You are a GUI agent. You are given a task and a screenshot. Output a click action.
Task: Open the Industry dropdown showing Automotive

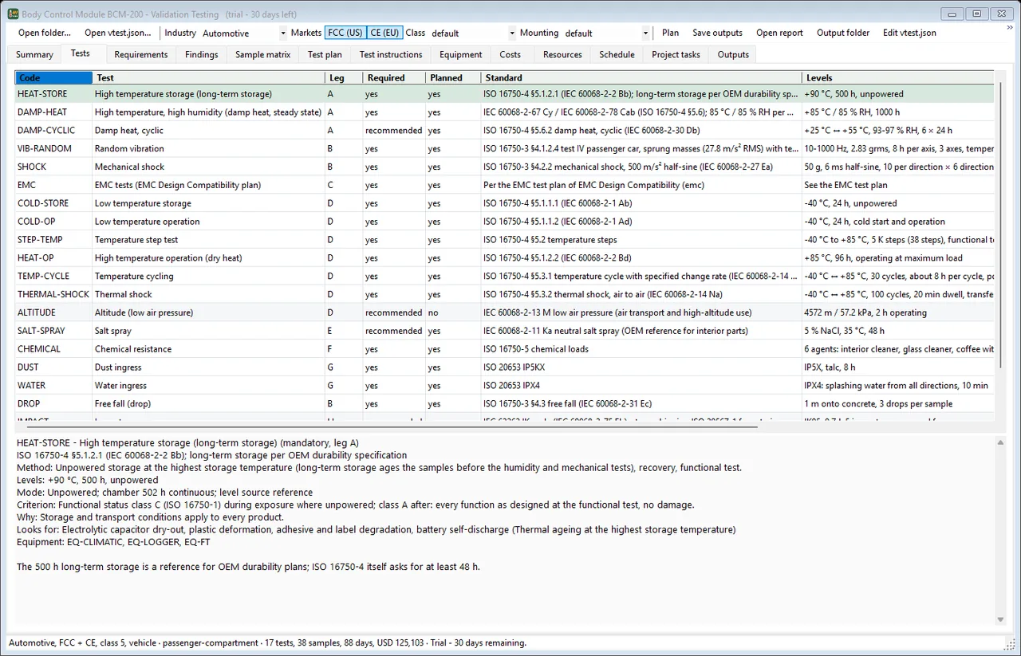(x=243, y=33)
